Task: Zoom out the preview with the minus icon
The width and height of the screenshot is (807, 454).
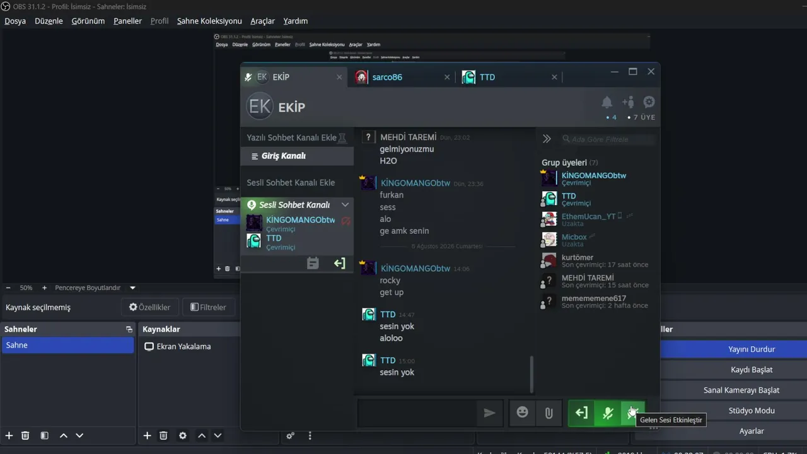Action: click(8, 288)
